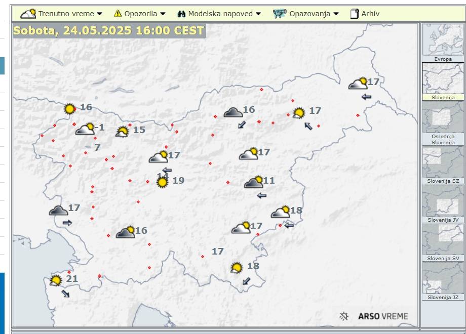Open the Trenutno vreme dropdown menu
Image resolution: width=466 pixels, height=334 pixels.
point(61,14)
